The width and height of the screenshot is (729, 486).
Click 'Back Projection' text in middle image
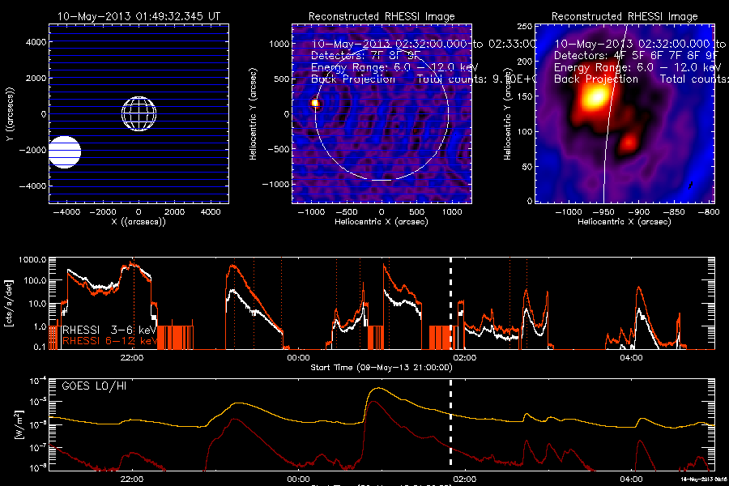click(x=353, y=79)
